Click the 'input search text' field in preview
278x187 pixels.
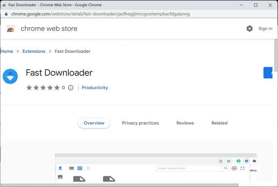point(189,168)
